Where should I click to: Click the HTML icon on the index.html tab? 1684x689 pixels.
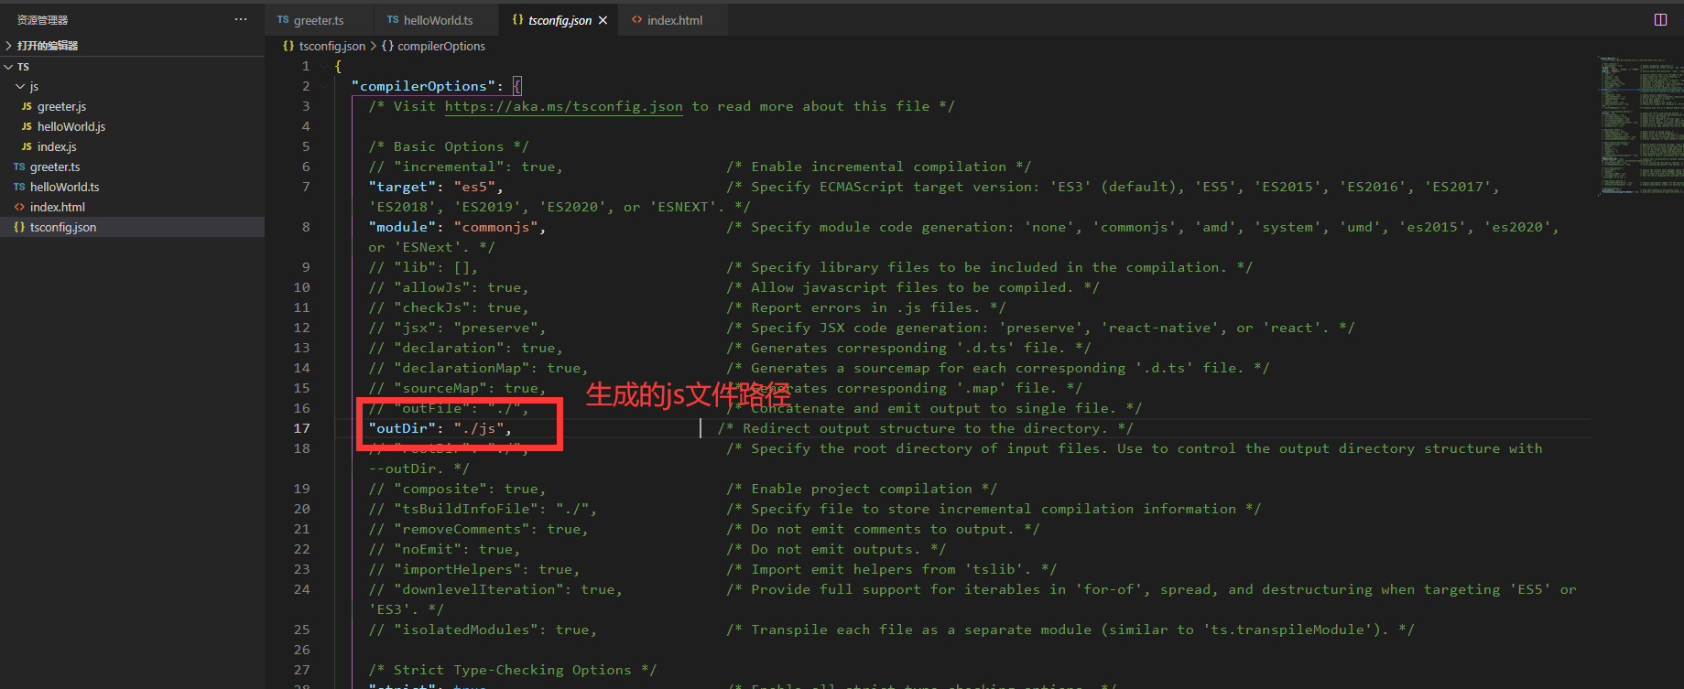point(636,20)
